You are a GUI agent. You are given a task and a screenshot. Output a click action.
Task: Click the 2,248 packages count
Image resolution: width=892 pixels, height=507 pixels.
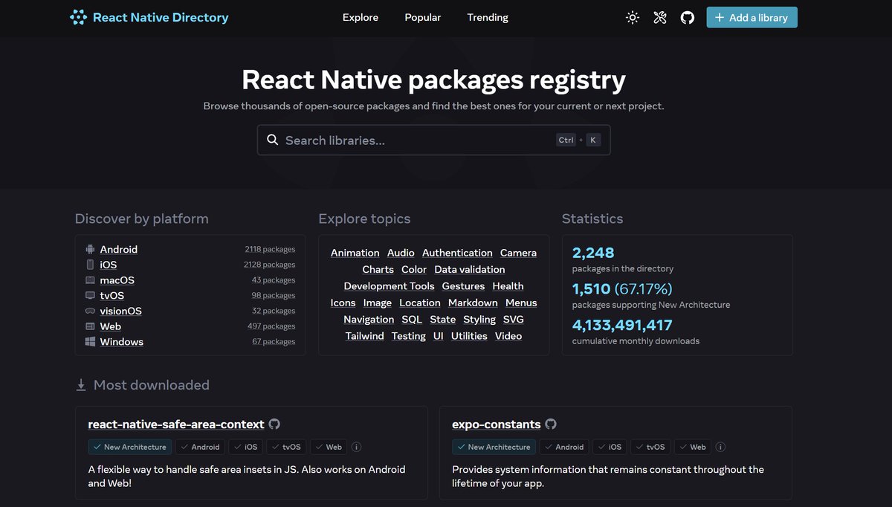point(593,253)
